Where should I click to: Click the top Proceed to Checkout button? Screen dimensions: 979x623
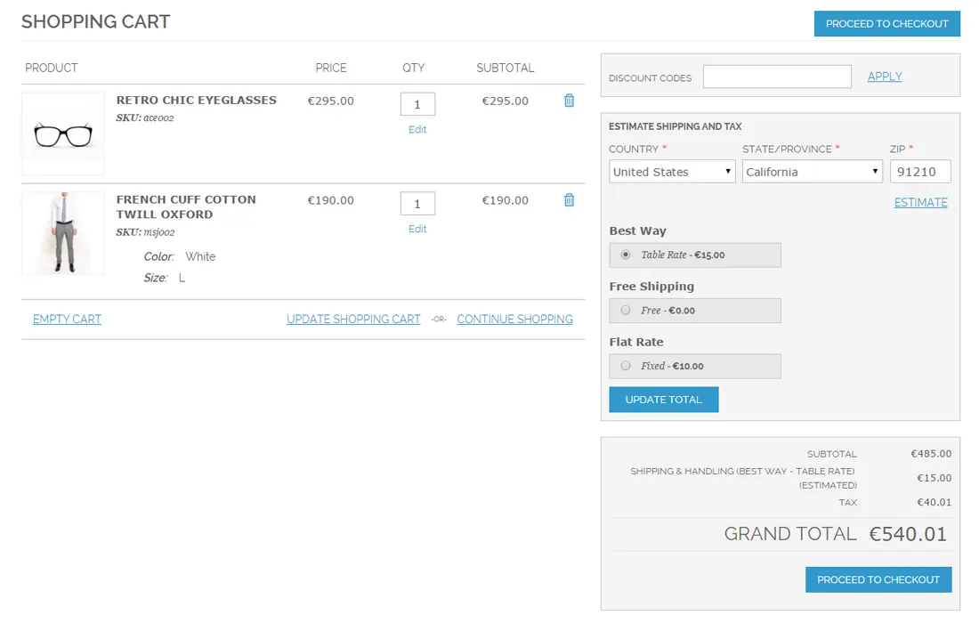(x=886, y=24)
